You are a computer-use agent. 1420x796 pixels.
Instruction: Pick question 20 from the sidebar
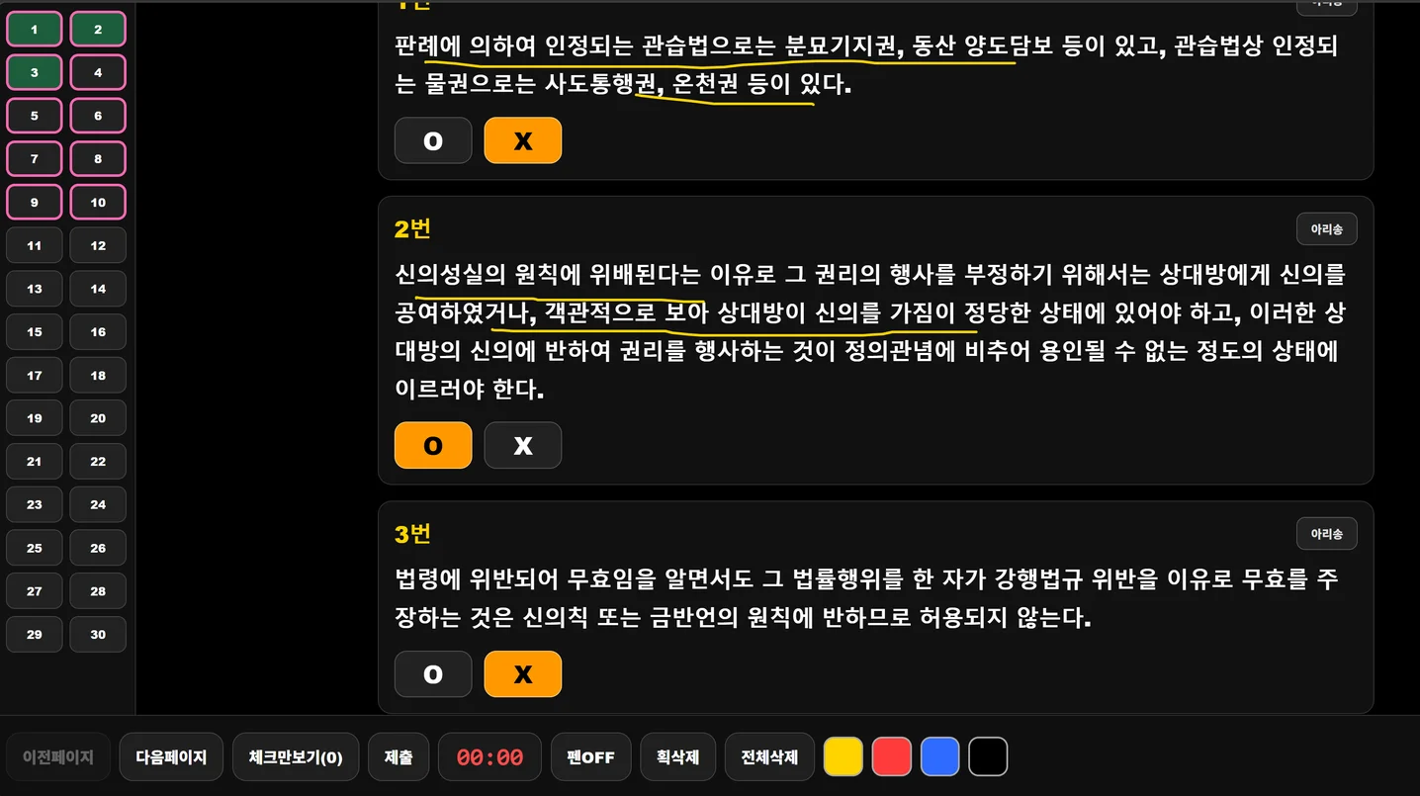coord(98,418)
